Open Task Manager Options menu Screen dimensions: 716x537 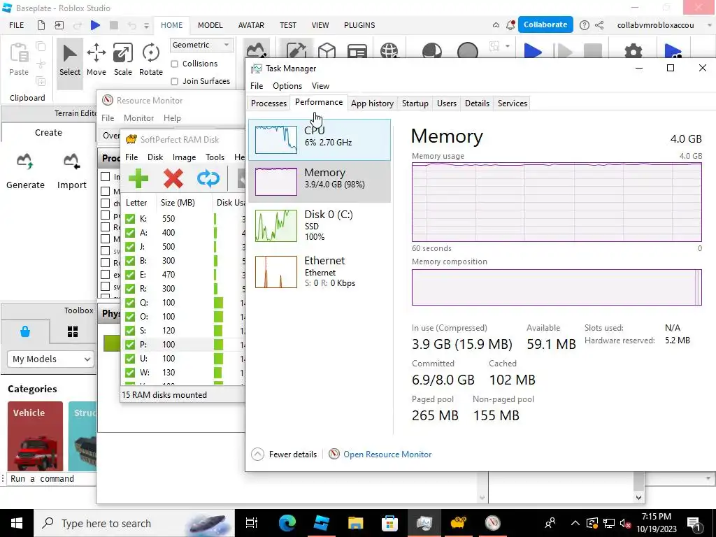[287, 86]
